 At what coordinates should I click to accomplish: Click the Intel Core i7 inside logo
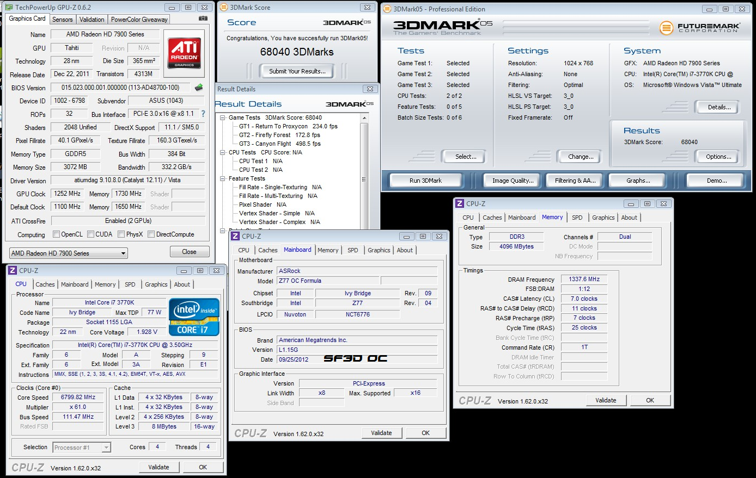[x=194, y=316]
